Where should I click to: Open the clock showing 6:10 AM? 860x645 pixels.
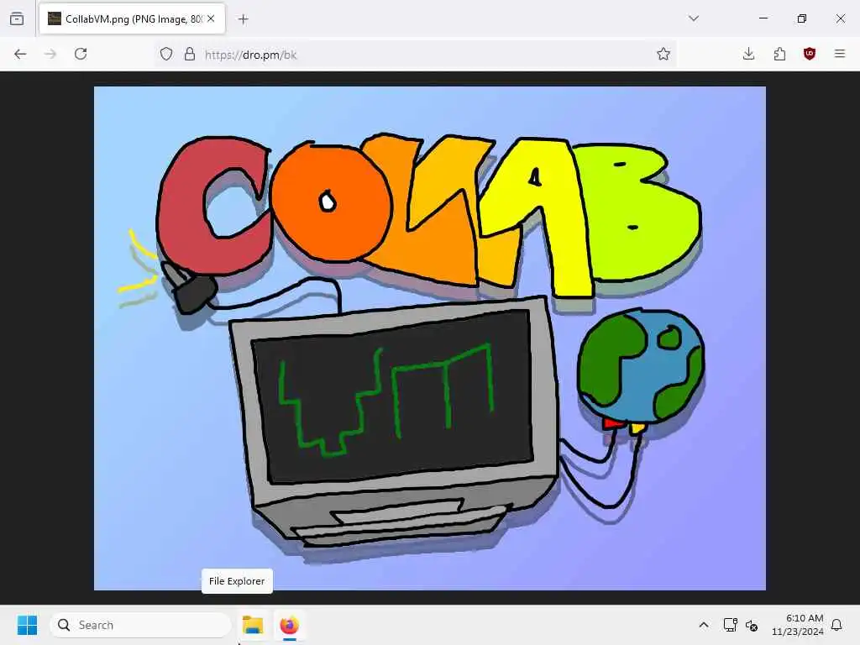[798, 625]
